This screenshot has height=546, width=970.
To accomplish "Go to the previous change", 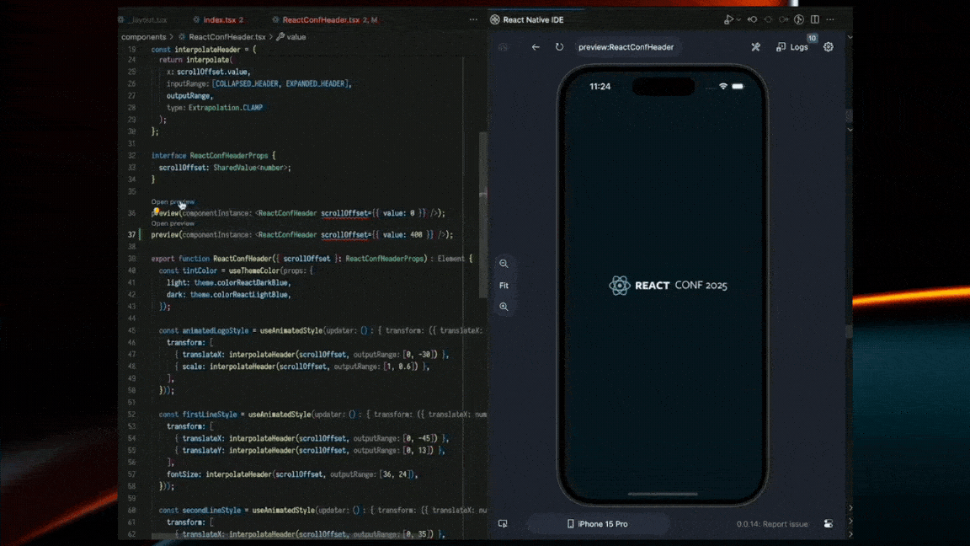I will pyautogui.click(x=752, y=20).
